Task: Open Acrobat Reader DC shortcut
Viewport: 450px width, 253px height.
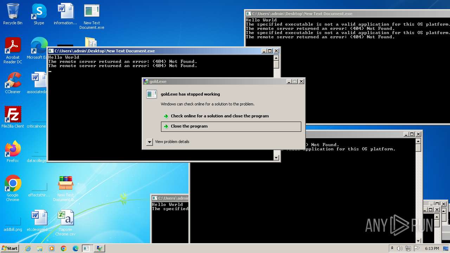Action: [x=13, y=51]
